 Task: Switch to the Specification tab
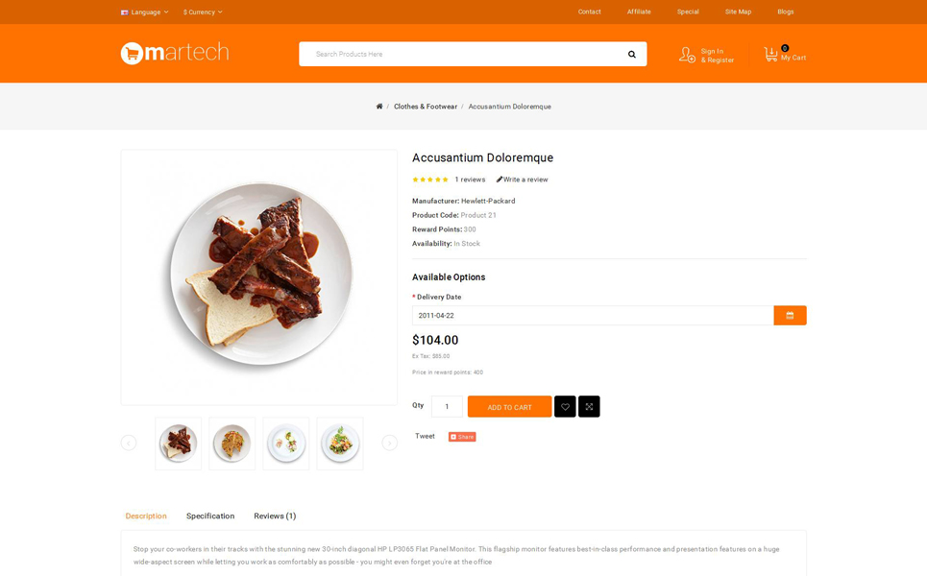tap(210, 516)
